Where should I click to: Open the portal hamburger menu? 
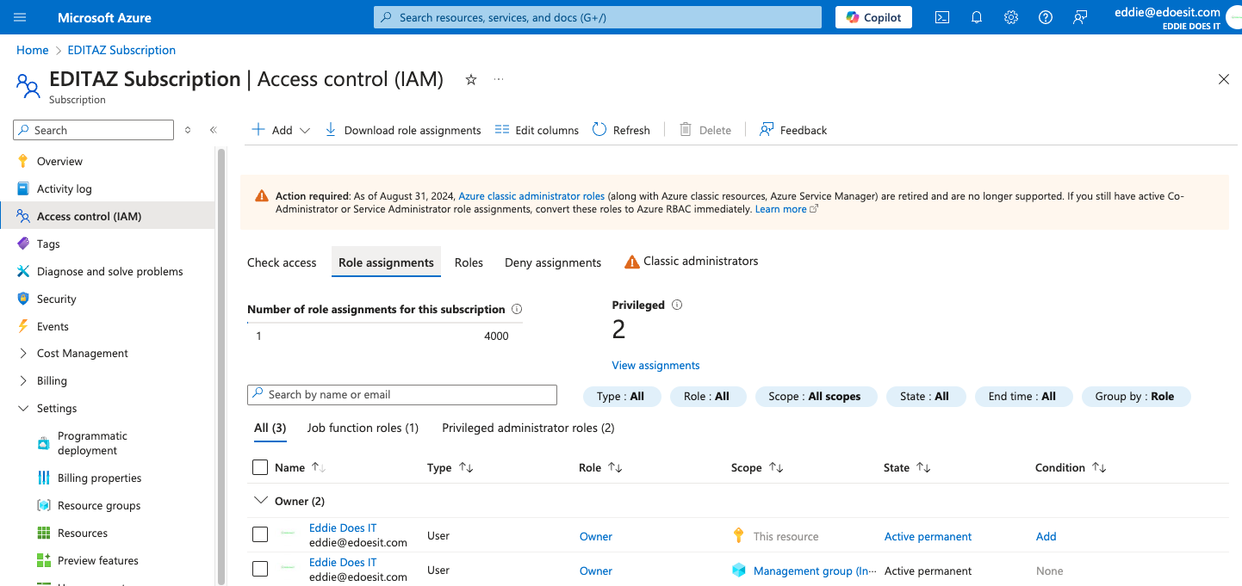pos(21,17)
